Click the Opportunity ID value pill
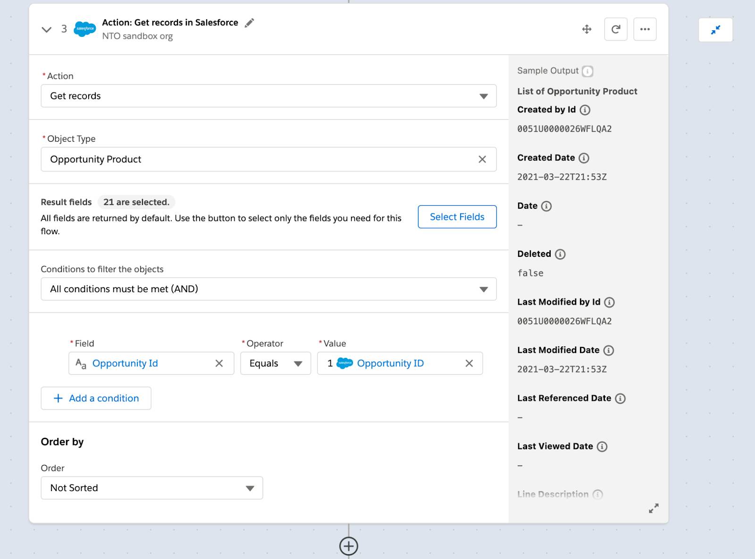Viewport: 755px width, 559px height. [390, 363]
